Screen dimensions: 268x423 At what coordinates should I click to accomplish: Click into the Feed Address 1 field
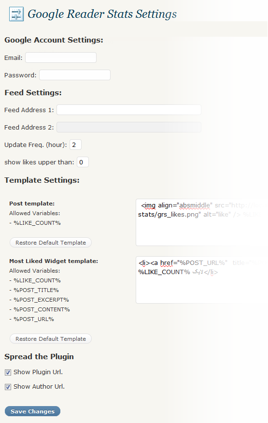(x=129, y=110)
